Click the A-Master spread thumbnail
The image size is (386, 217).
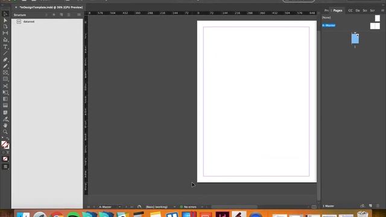(x=375, y=26)
